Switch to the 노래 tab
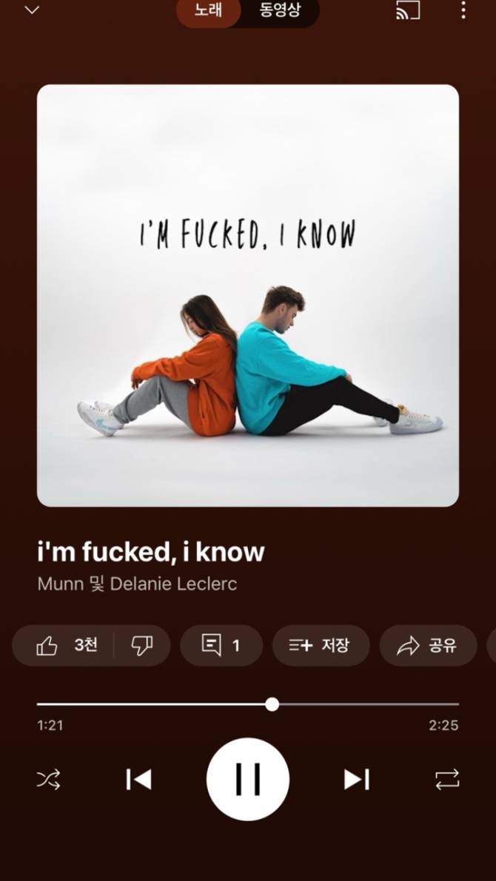This screenshot has height=881, width=496. click(x=209, y=10)
